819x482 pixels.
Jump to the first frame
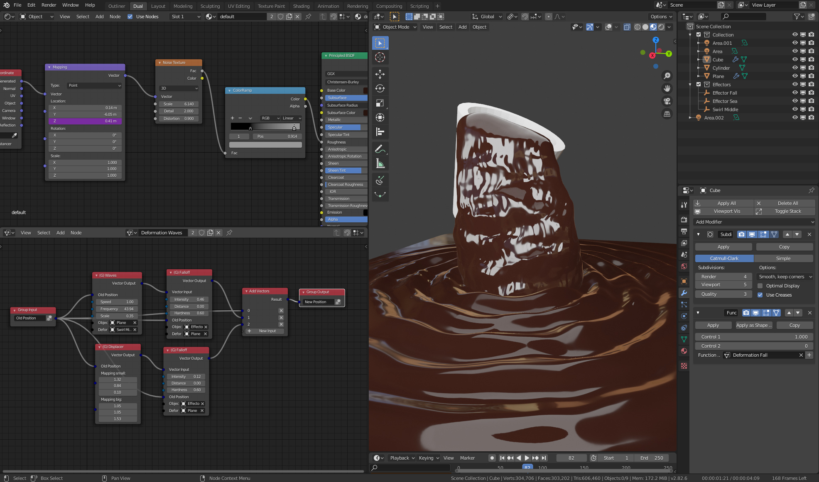(502, 458)
